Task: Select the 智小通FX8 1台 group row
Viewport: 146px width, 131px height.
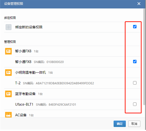Action: (x=72, y=51)
